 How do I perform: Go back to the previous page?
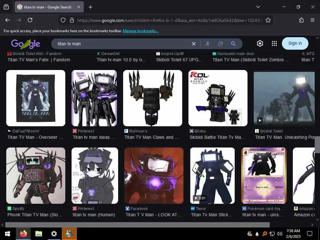[7, 20]
